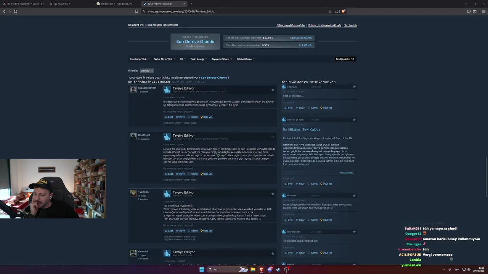Click the browser address bar URL
Screen dimensions: 488x274
[181, 11]
